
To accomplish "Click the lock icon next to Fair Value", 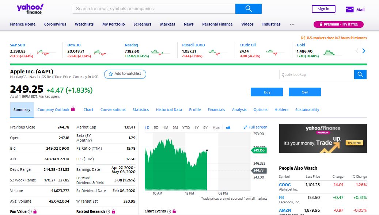I will [35, 211].
